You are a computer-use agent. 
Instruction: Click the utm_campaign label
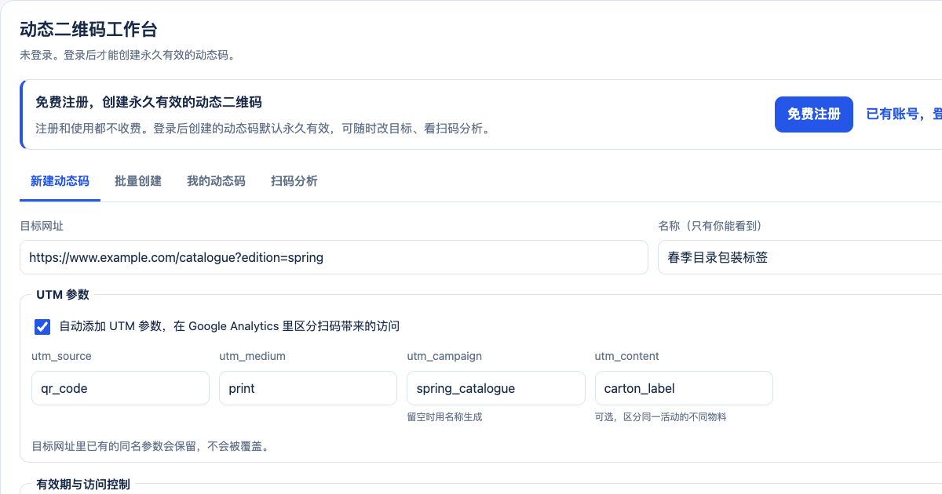tap(444, 356)
